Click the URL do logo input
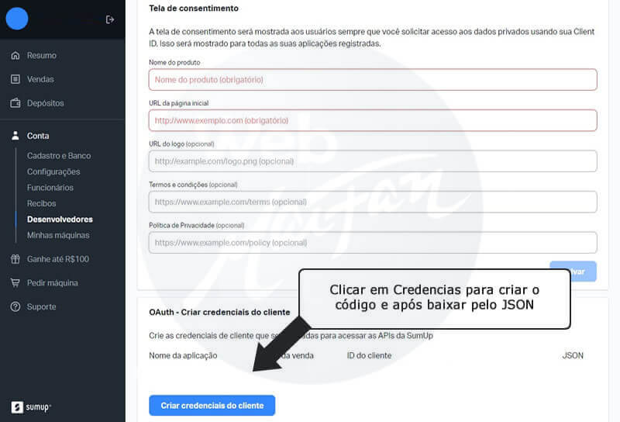The height and width of the screenshot is (422, 620). coord(373,161)
